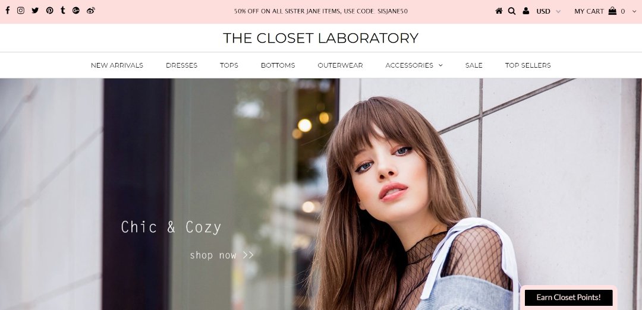Go to the Sale section
Screen dimensions: 642x310
474,65
